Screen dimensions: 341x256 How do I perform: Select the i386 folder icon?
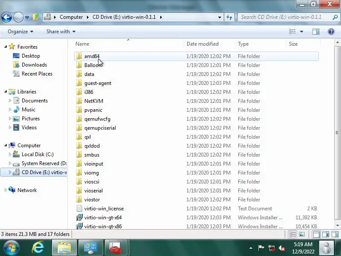click(79, 92)
